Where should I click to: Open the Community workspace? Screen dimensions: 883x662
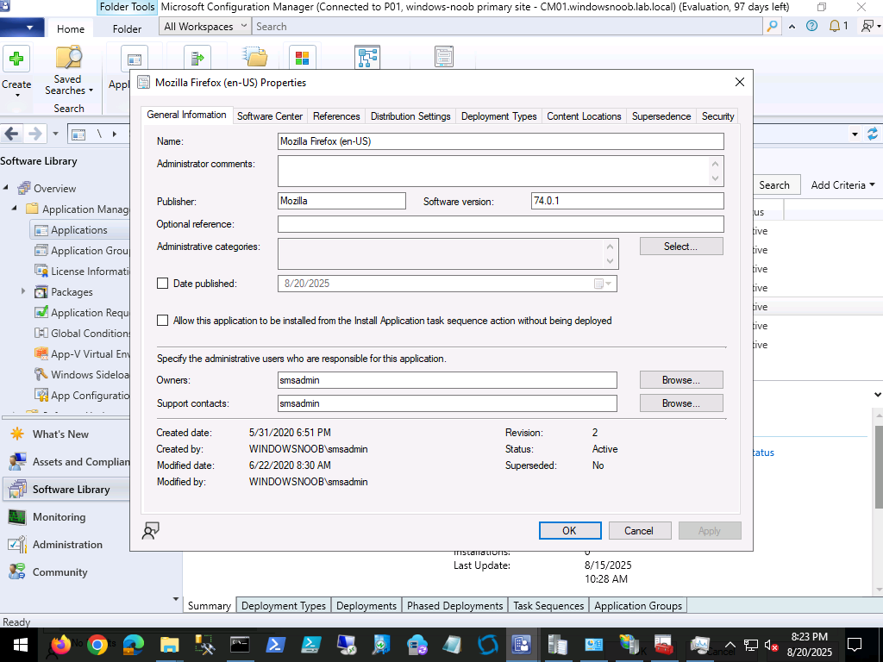click(x=48, y=572)
